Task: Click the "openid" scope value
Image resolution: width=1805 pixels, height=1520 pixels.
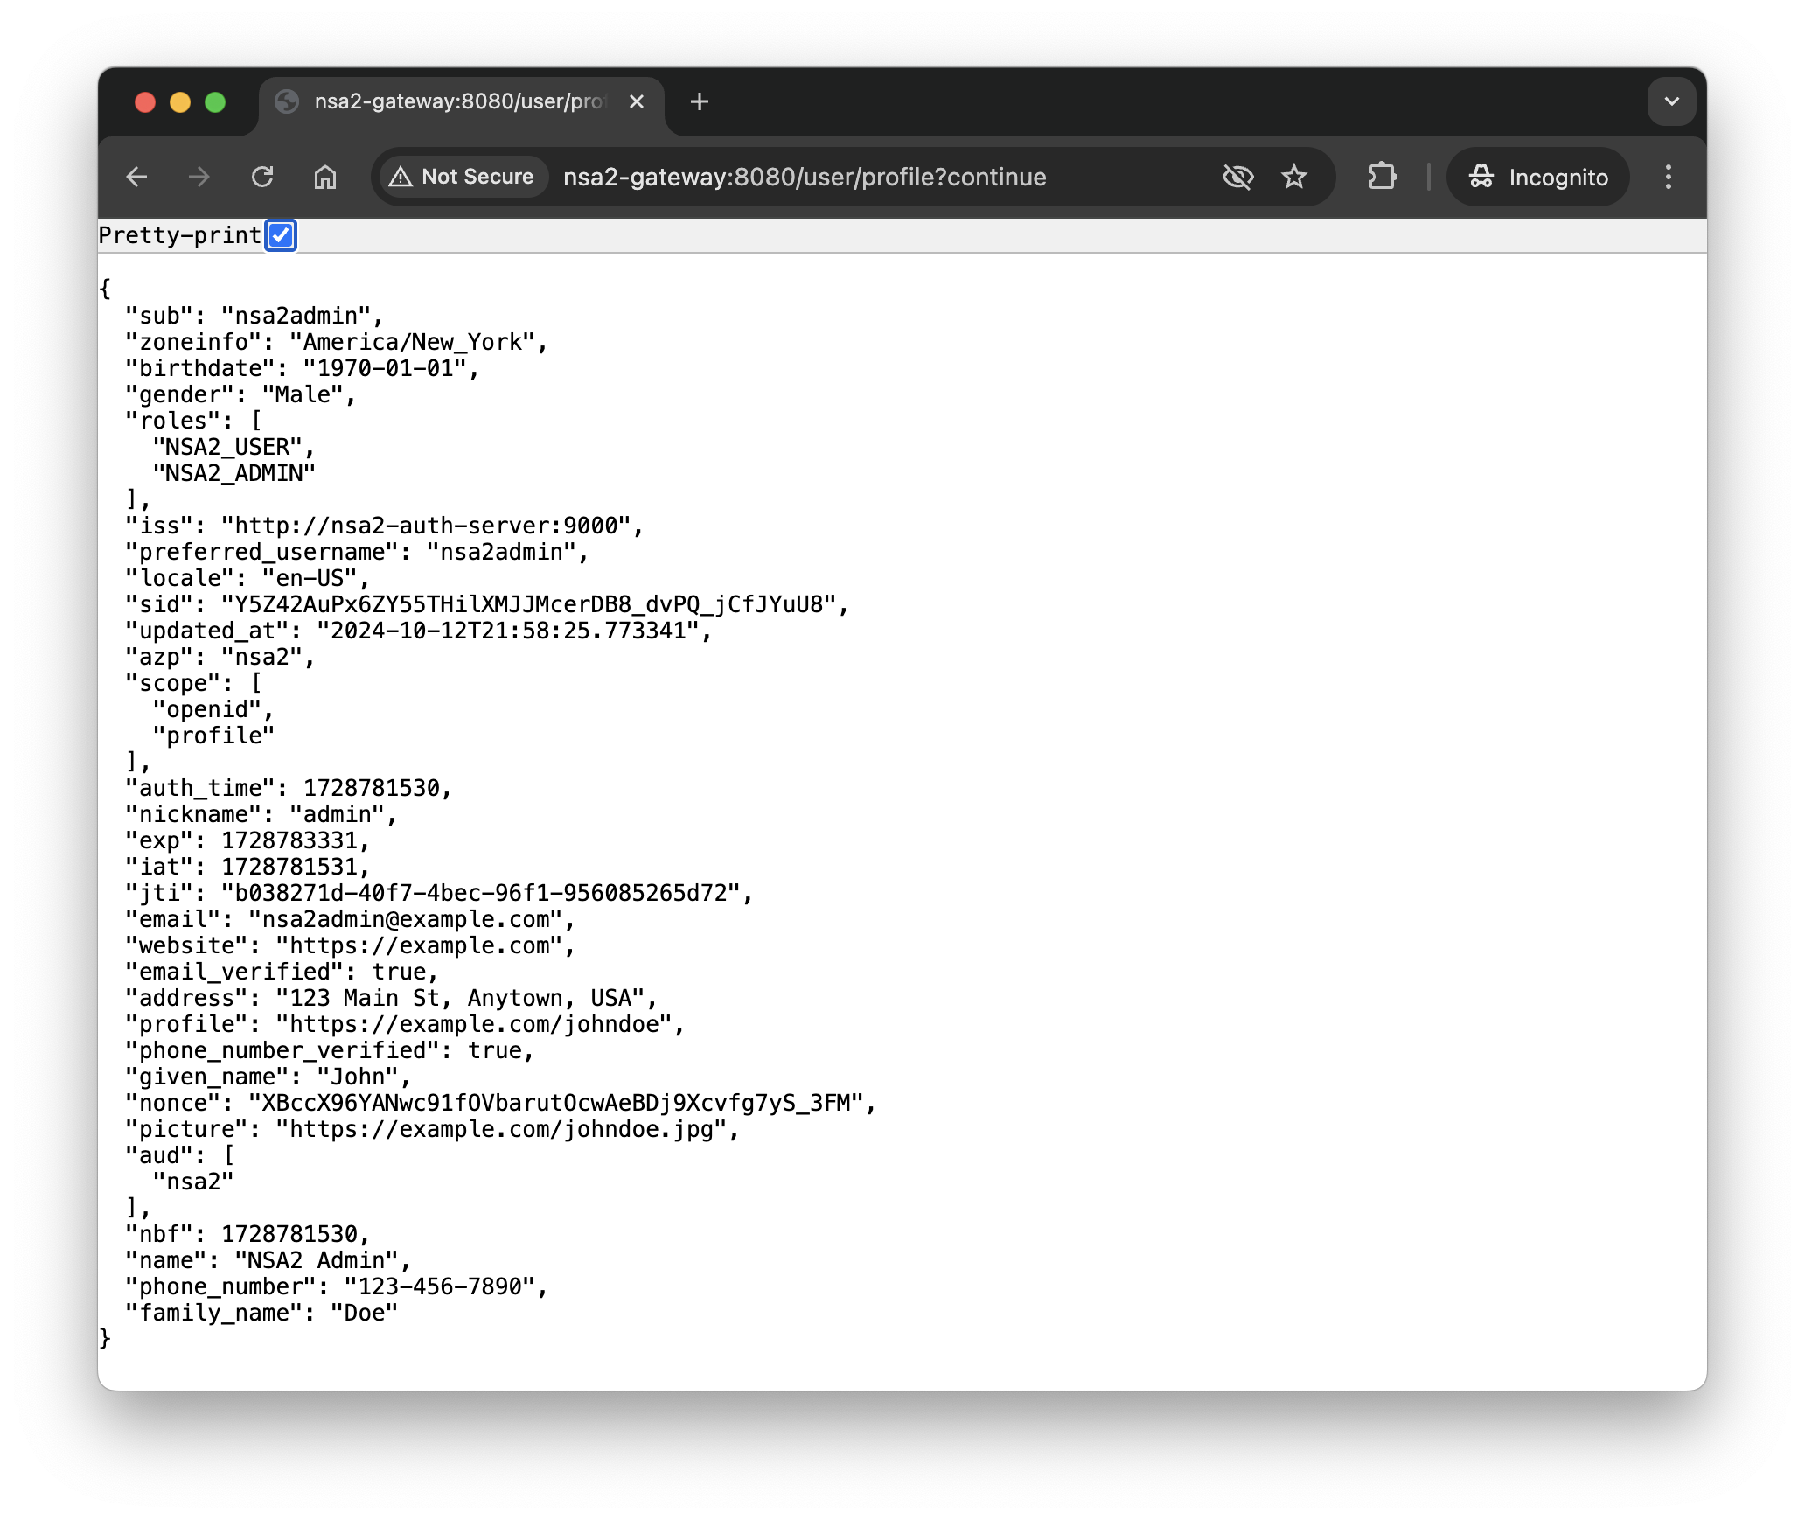Action: click(x=213, y=709)
